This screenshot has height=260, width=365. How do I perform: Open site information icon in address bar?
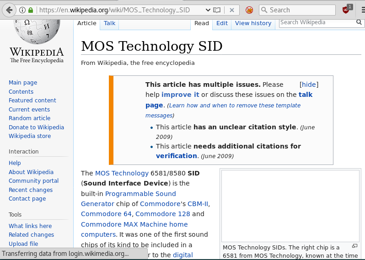click(x=22, y=10)
